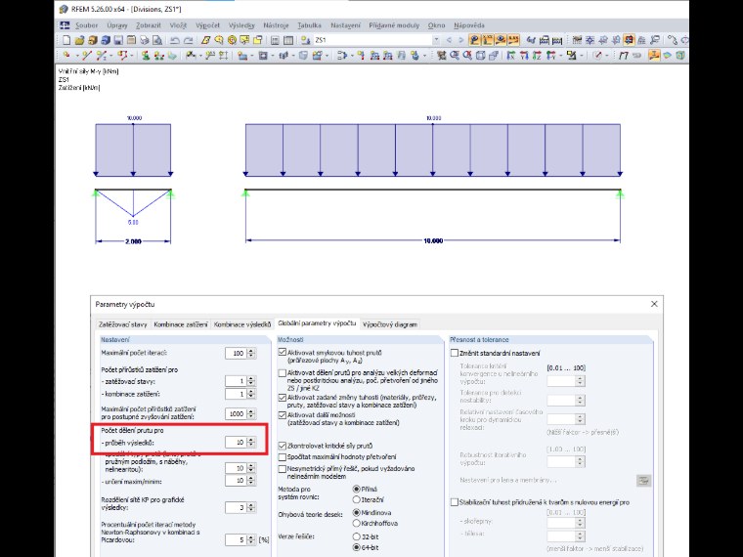Select the new line tool

coord(87,56)
